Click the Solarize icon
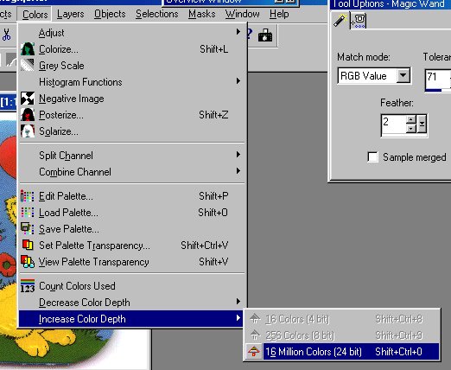This screenshot has width=451, height=370. coord(28,131)
